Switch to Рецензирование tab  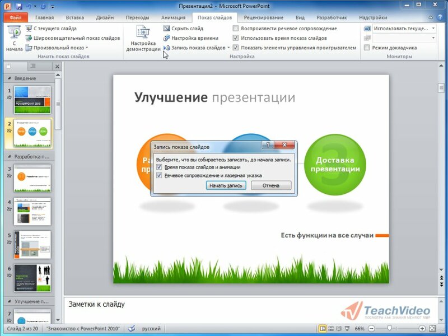[x=263, y=18]
